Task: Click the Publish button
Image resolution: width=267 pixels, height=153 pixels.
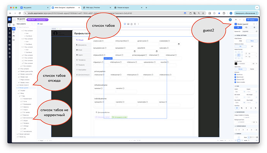Action: pyautogui.click(x=252, y=20)
